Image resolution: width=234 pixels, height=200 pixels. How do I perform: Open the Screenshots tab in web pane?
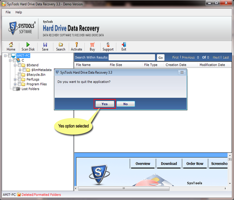218,164
